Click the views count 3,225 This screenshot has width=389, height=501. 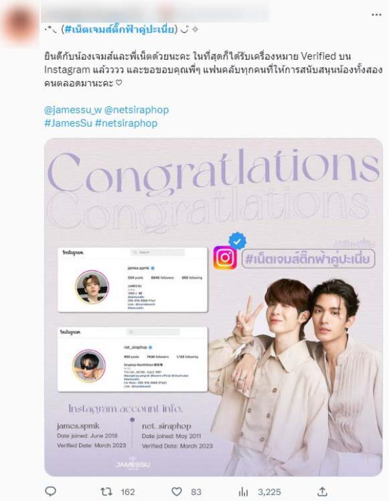[269, 492]
